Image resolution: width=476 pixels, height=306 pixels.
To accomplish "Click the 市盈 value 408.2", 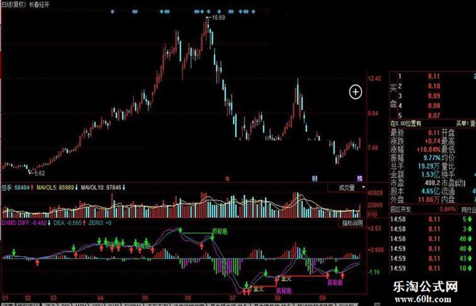I will [x=432, y=183].
